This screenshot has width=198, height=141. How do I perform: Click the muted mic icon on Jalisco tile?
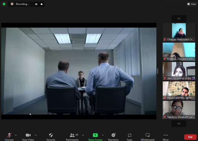(x=165, y=78)
